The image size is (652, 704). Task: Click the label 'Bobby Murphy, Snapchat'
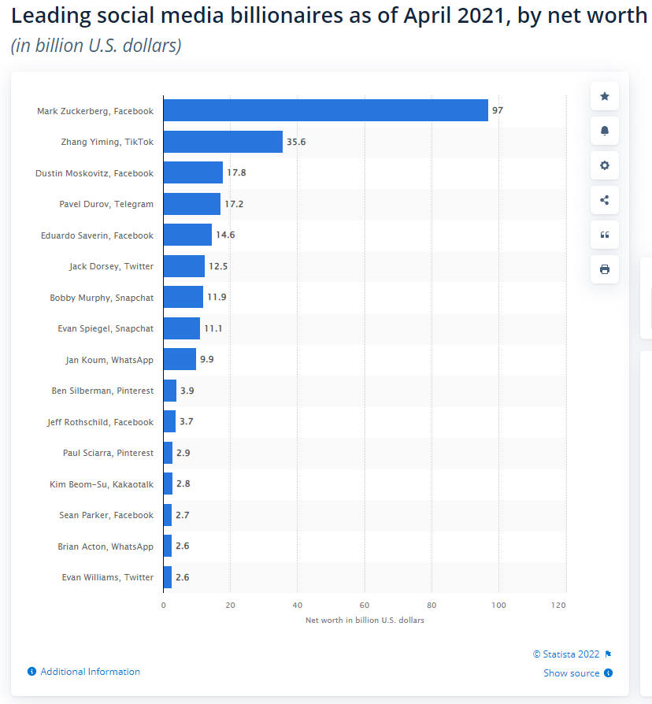pos(102,298)
